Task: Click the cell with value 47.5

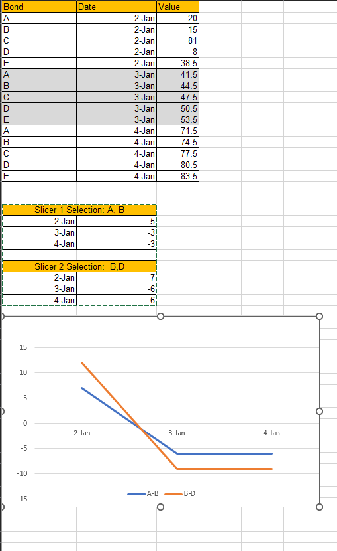Action: pos(177,97)
